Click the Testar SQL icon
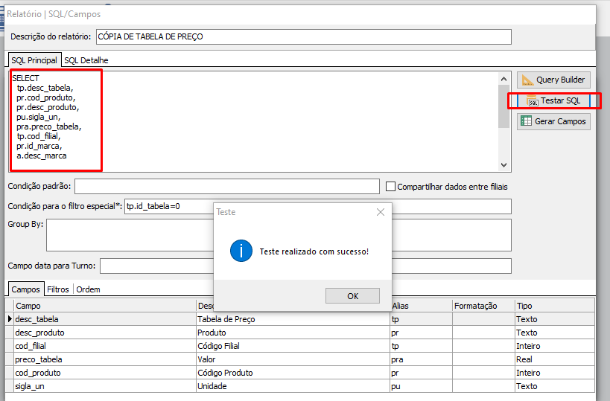 (x=533, y=101)
